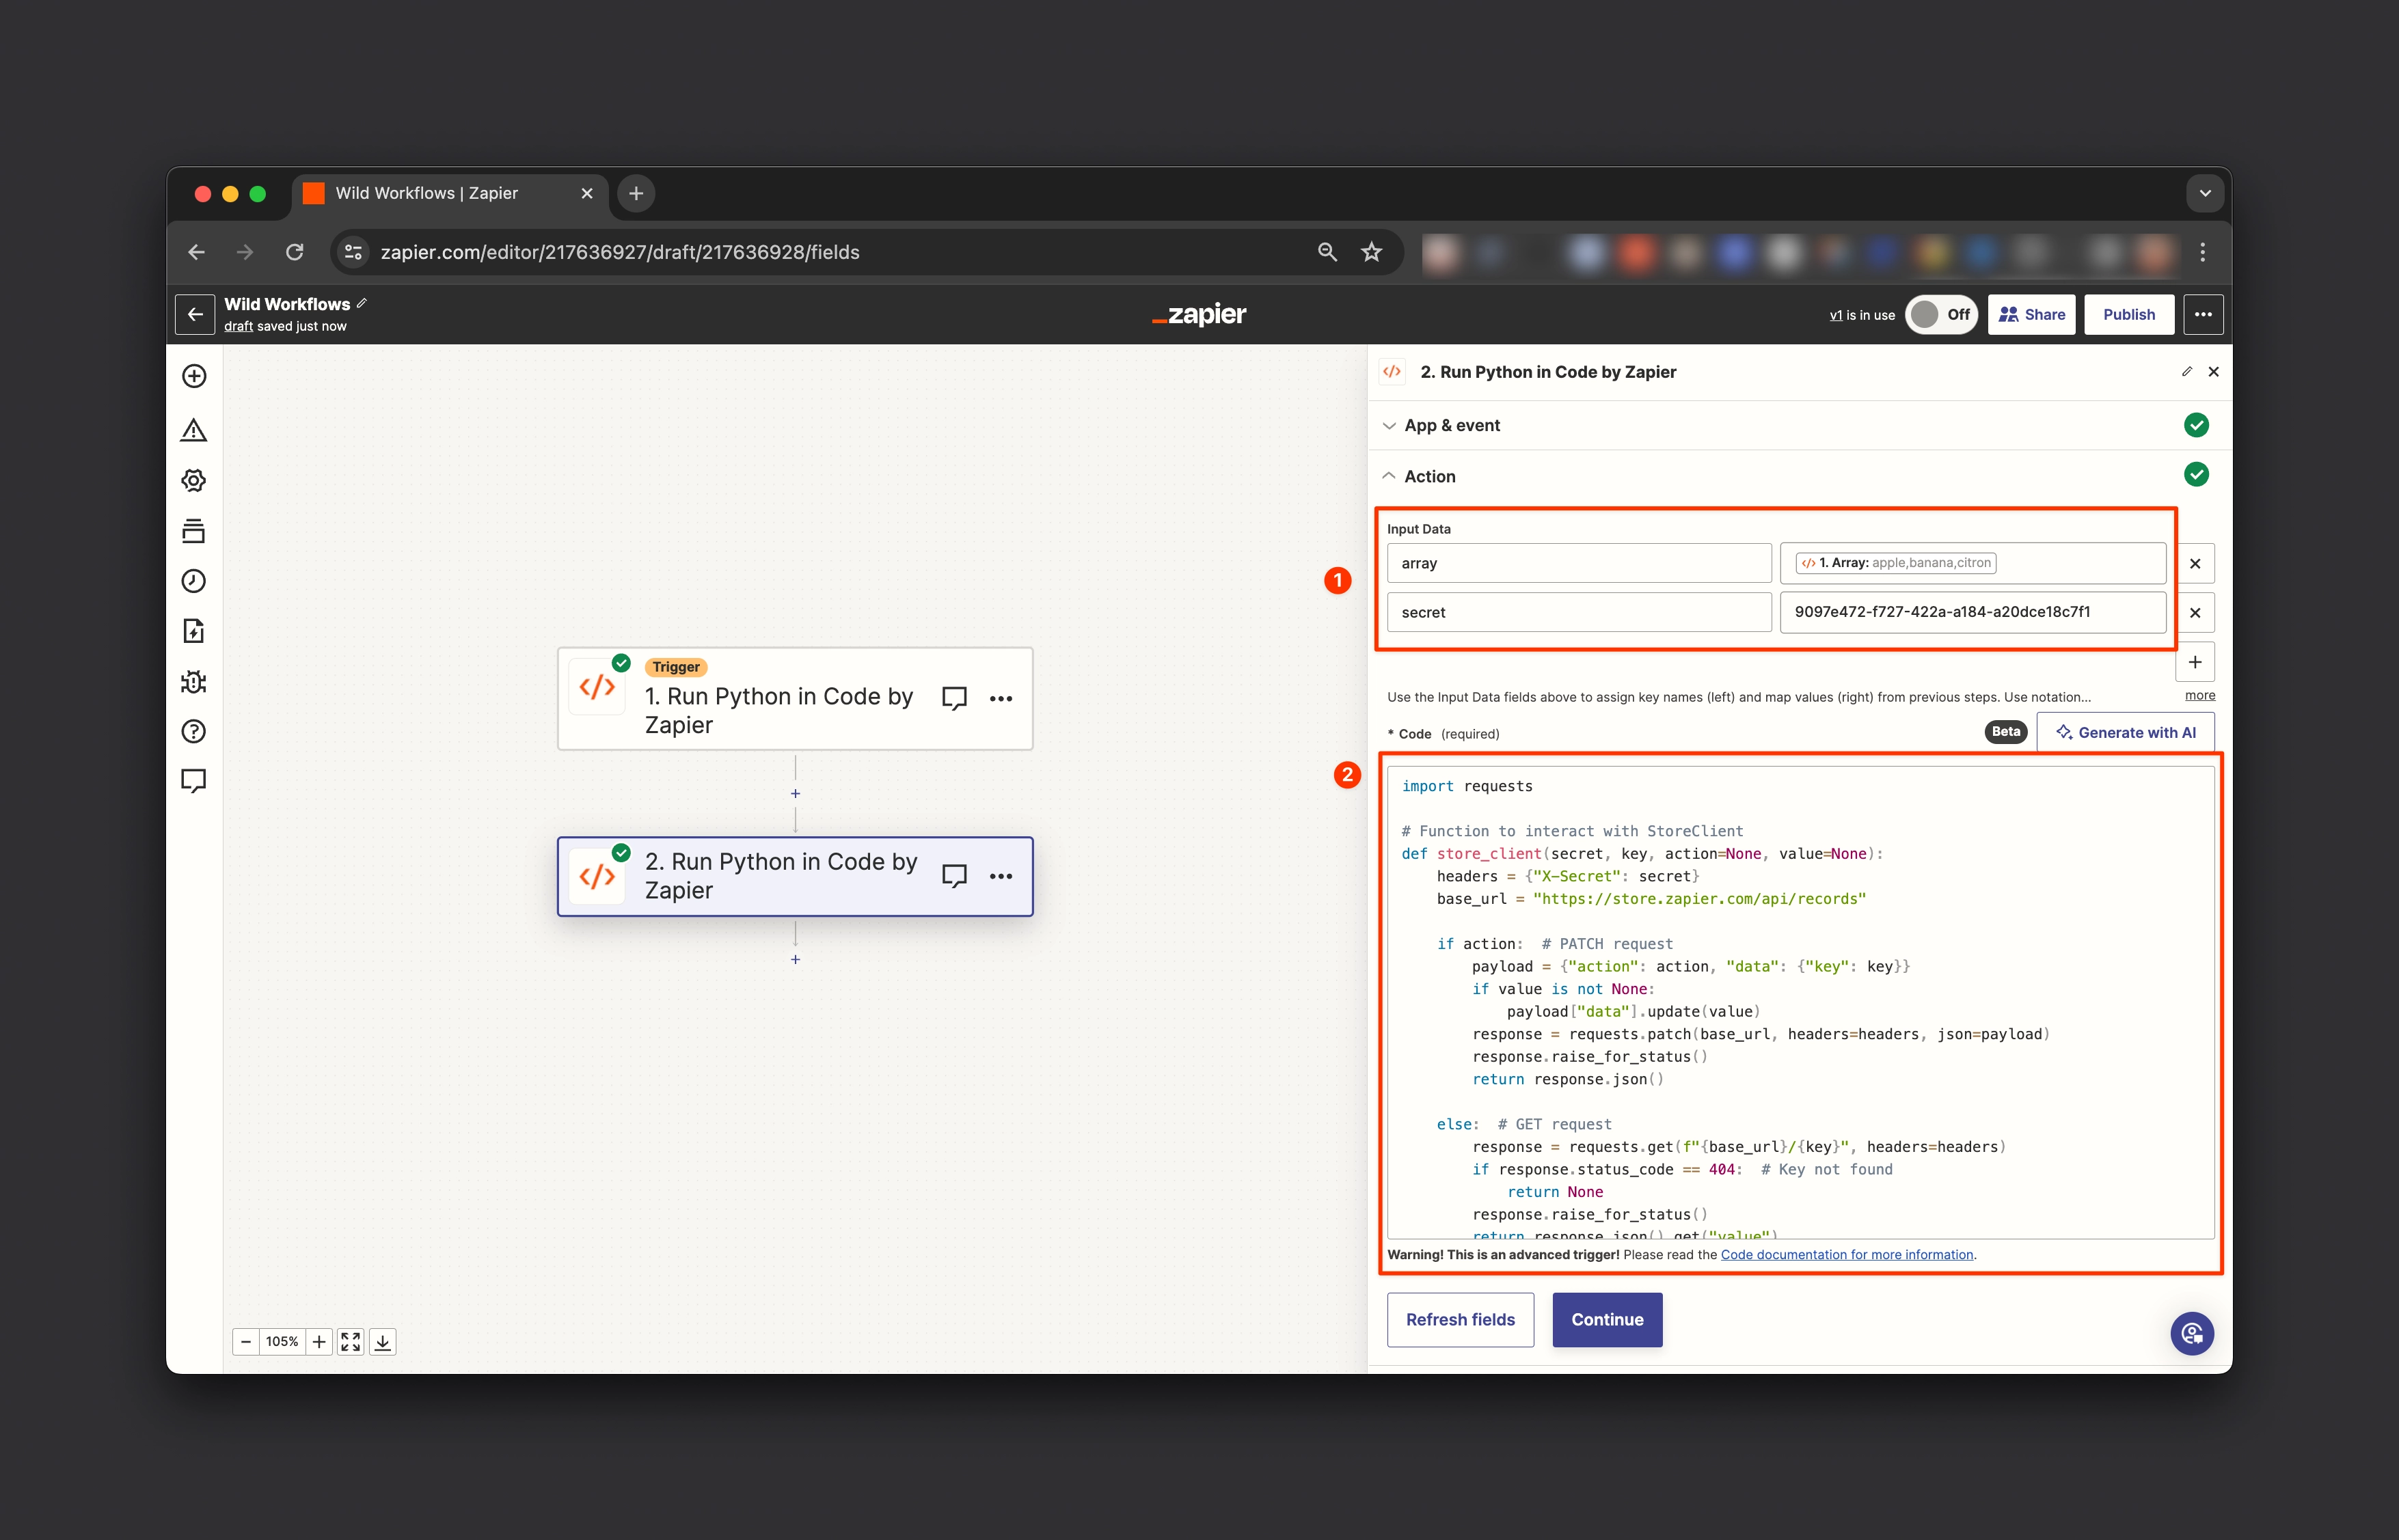View site information icon in address bar
This screenshot has height=1540, width=2399.
click(353, 252)
